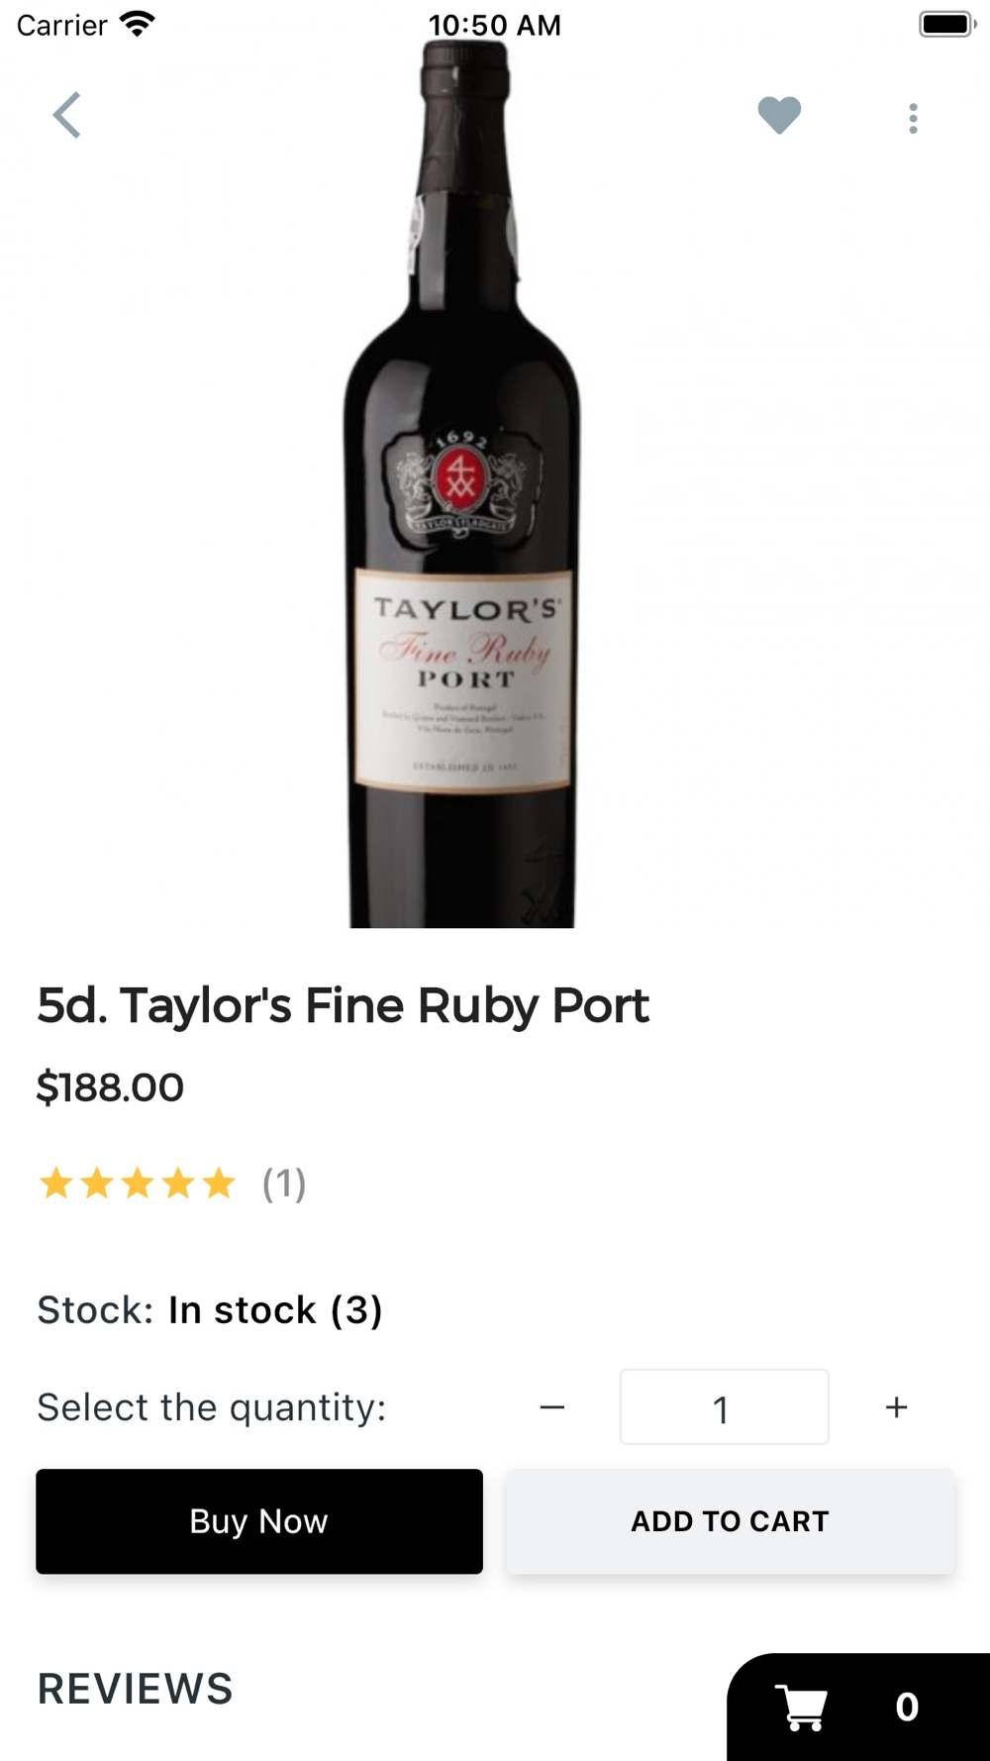Image resolution: width=990 pixels, height=1761 pixels.
Task: Tap the fifth gold rating star
Action: tap(219, 1184)
